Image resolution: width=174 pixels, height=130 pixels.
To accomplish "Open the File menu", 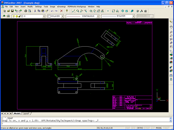I will click(6, 7).
